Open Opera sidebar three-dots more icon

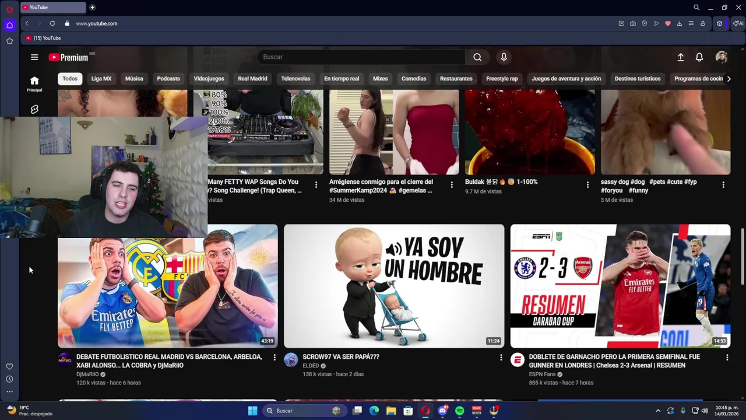tap(9, 392)
